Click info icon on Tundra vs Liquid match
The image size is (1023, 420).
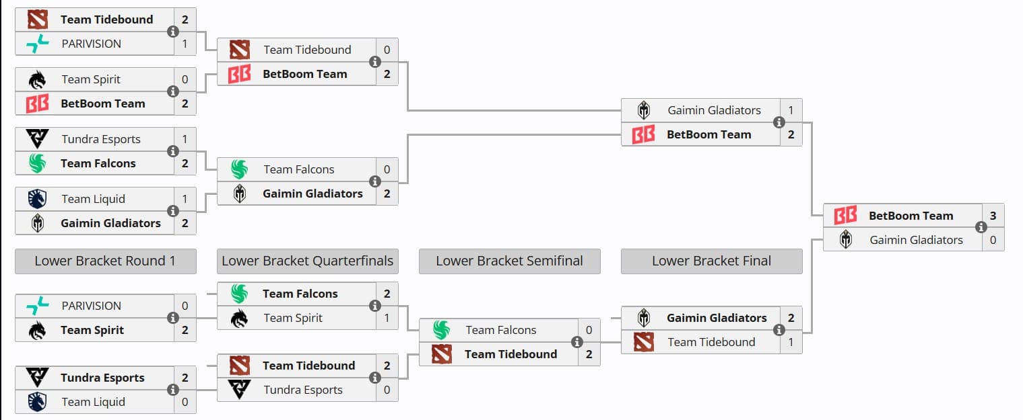click(x=173, y=390)
